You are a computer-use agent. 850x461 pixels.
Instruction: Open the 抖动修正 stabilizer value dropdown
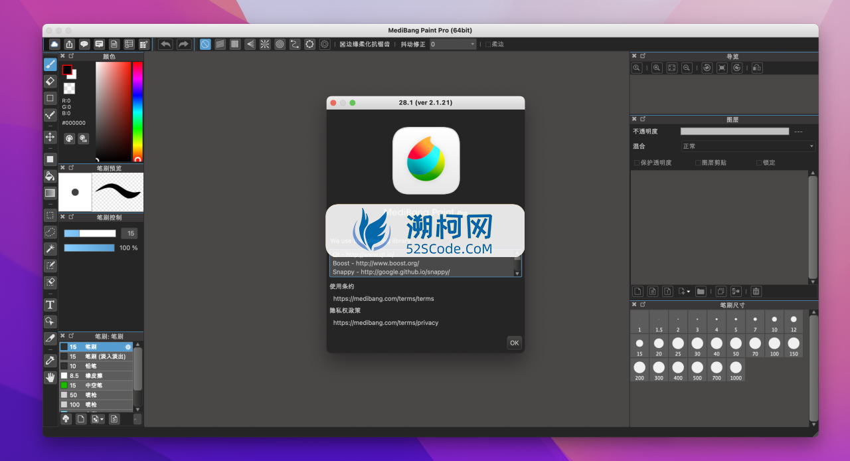tap(453, 45)
